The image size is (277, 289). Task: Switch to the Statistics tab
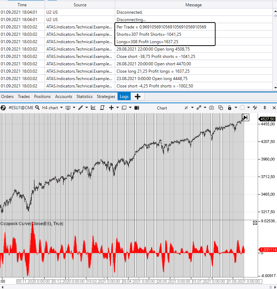point(84,97)
